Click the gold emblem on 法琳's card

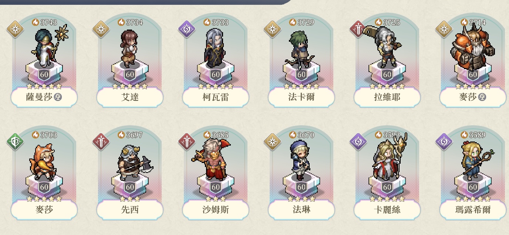point(273,142)
